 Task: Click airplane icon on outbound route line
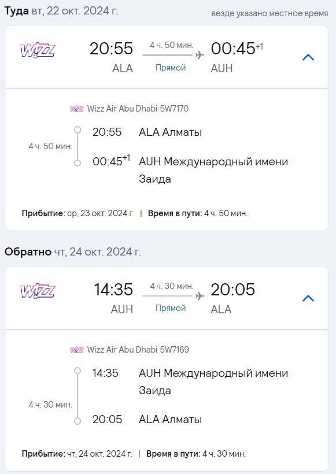coord(200,55)
